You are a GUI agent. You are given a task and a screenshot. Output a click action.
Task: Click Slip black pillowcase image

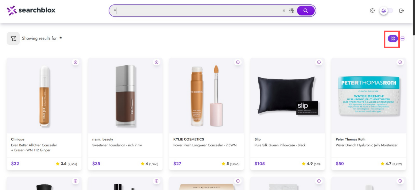click(x=288, y=96)
